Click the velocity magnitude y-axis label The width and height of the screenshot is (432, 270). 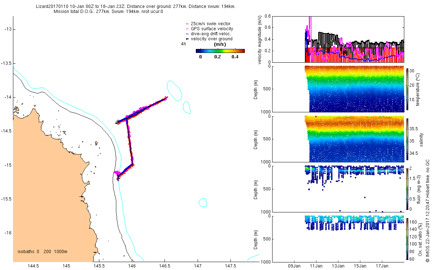pyautogui.click(x=260, y=40)
